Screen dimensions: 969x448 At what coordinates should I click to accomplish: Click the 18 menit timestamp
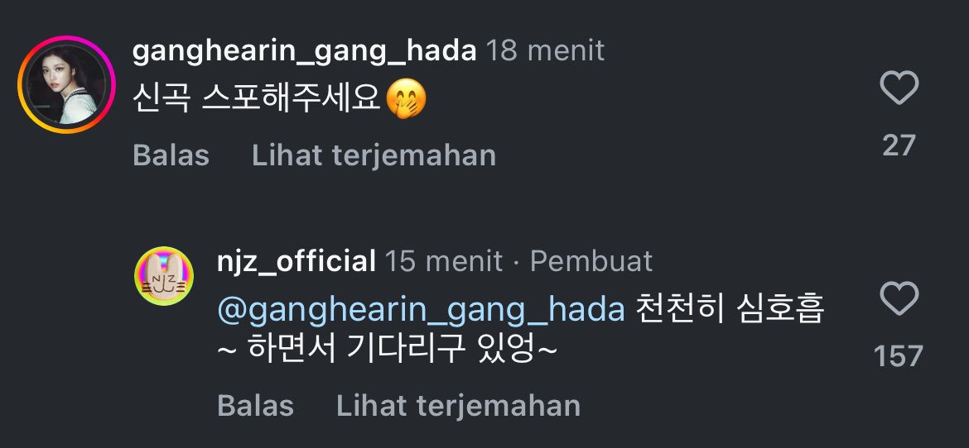545,51
